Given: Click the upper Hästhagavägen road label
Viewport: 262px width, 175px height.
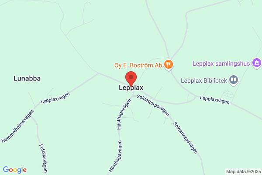Looking at the screenshot, I should tap(124, 114).
